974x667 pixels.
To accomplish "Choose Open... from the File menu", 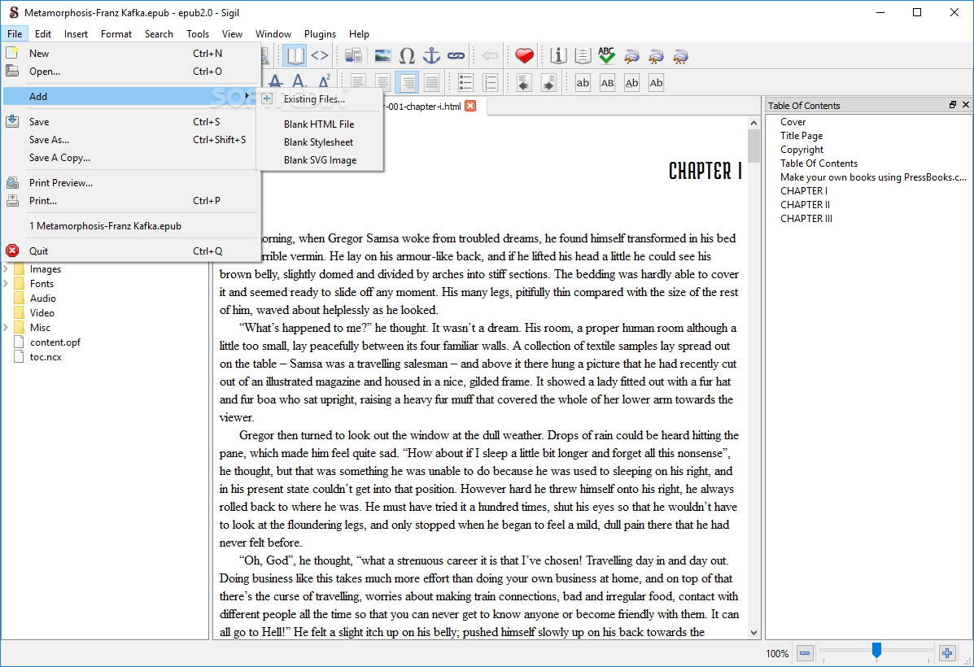I will 130,72.
